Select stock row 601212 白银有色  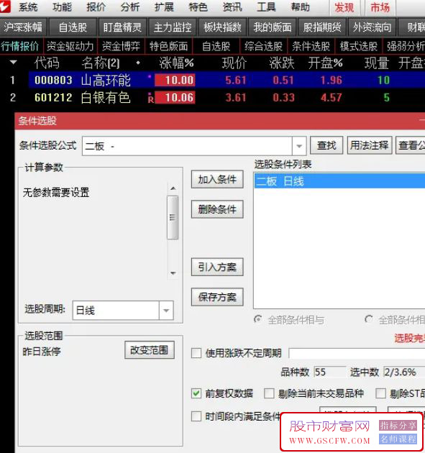click(x=212, y=98)
